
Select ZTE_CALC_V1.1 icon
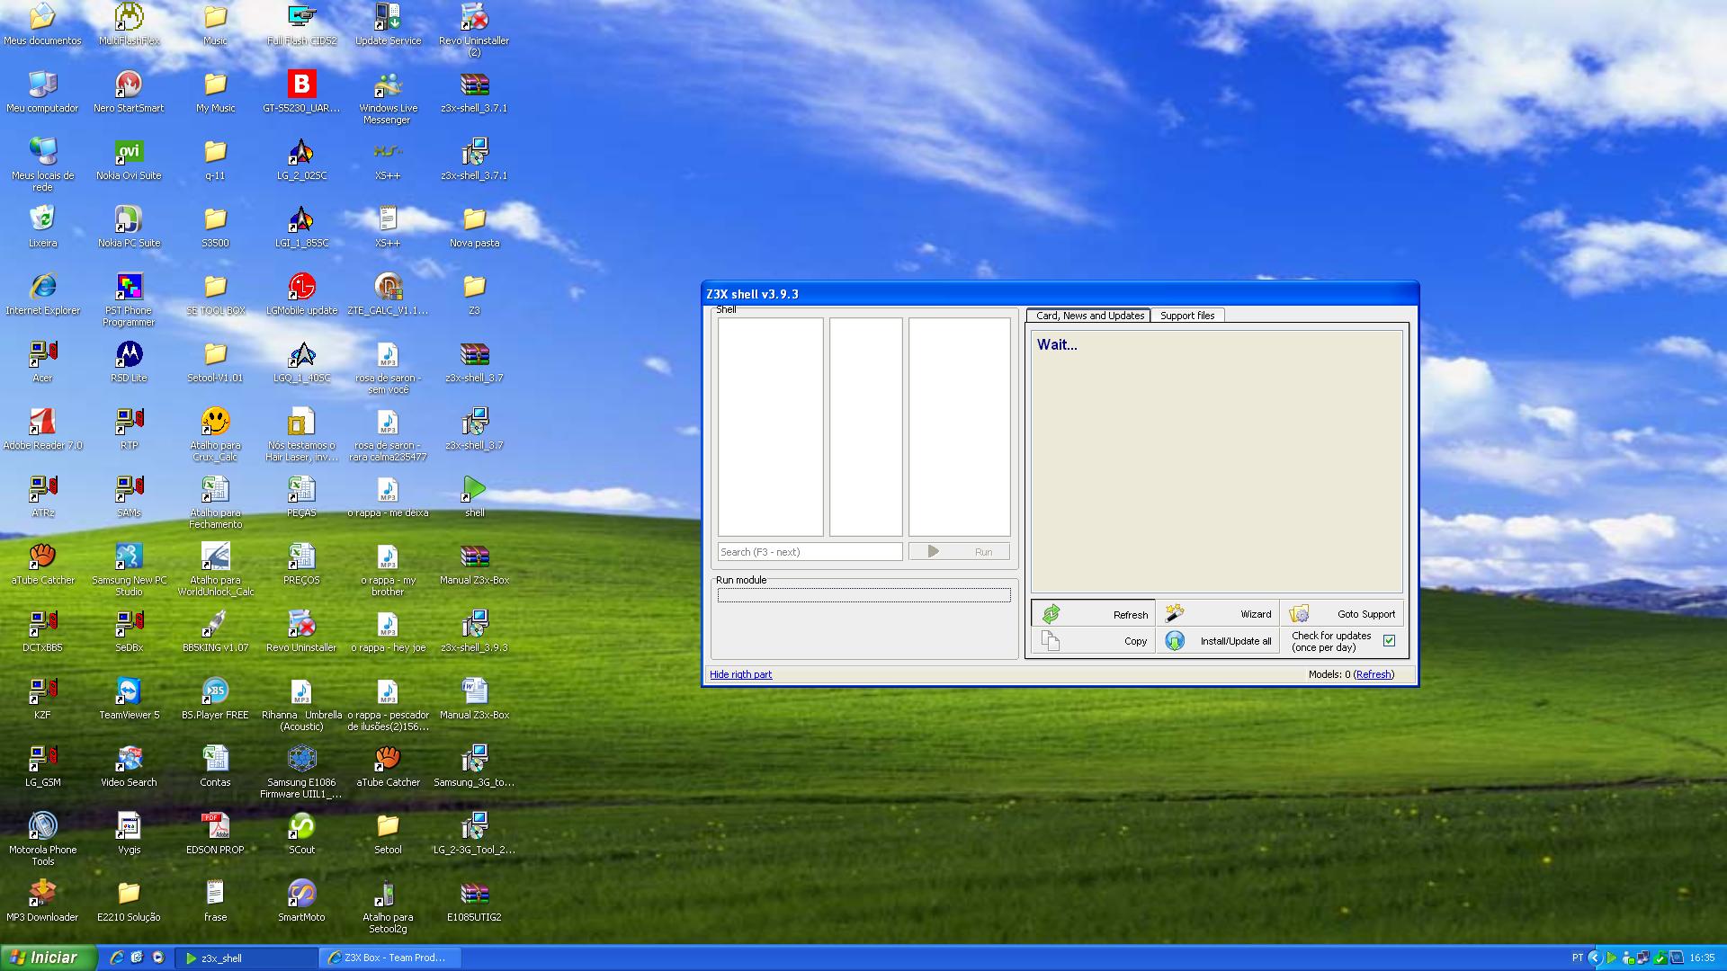click(388, 294)
